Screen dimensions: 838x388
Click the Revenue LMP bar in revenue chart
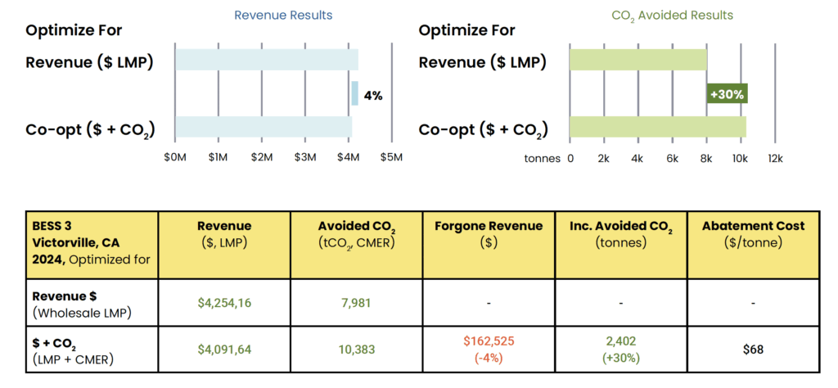(x=266, y=61)
